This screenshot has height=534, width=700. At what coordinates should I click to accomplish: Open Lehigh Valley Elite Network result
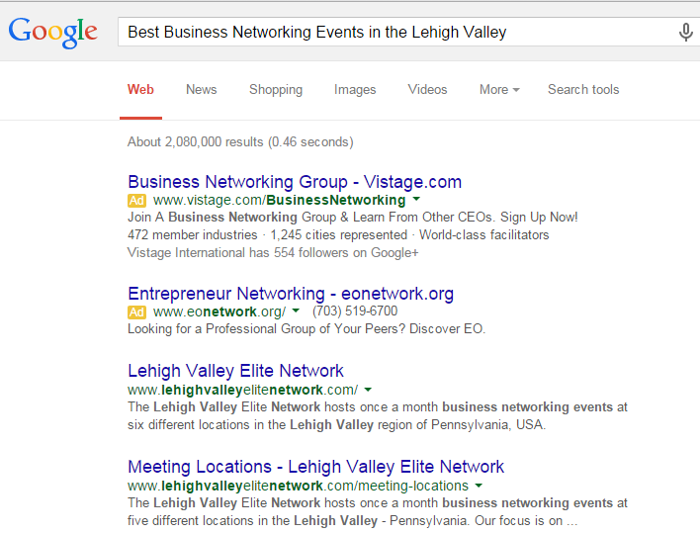pos(235,371)
